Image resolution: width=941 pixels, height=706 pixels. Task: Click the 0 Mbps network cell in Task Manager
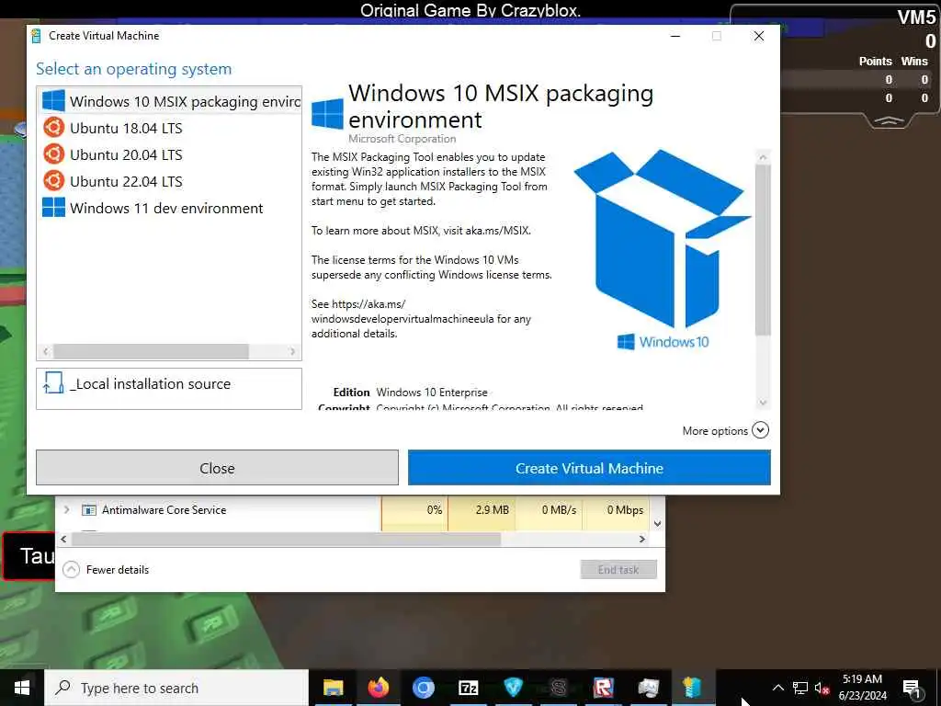616,509
